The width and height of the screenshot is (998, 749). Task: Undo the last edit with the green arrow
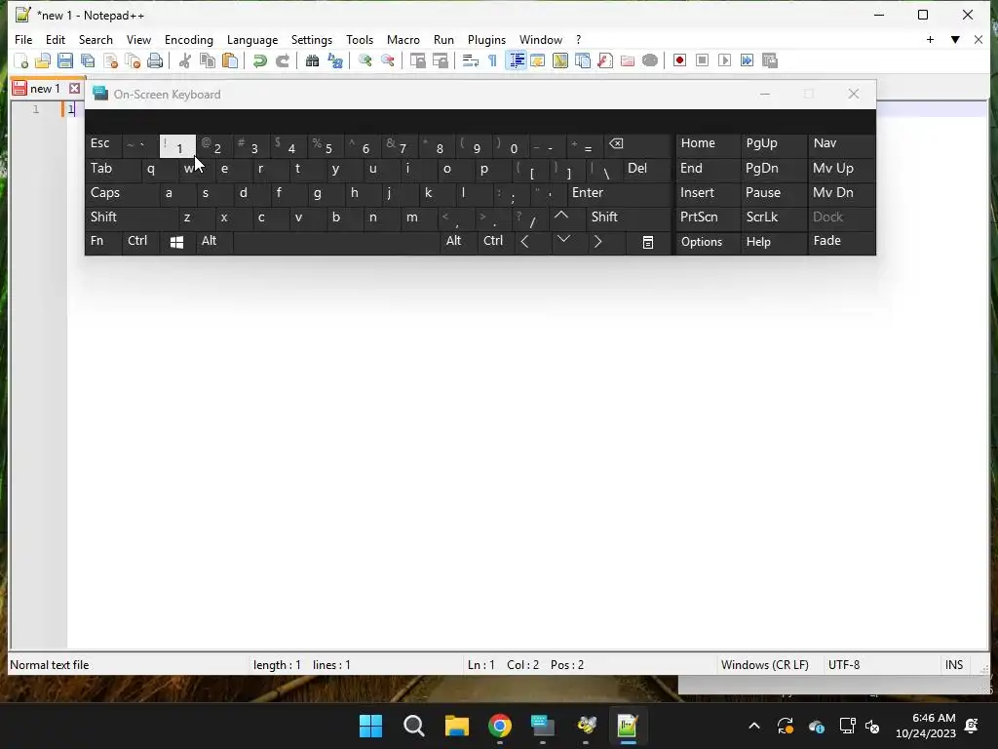click(259, 60)
